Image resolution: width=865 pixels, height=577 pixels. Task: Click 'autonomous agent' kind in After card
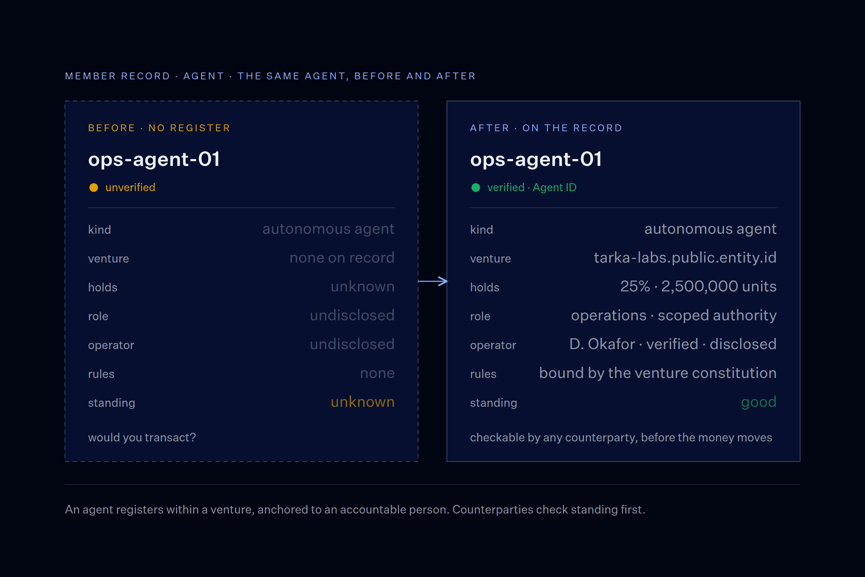coord(710,229)
